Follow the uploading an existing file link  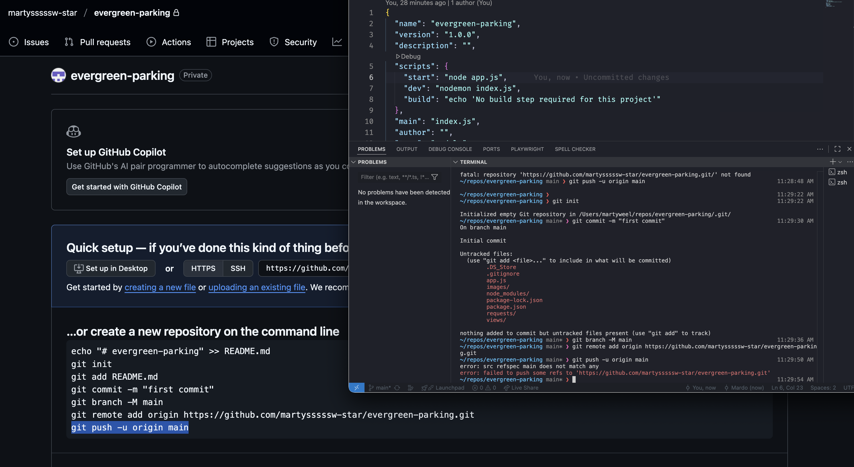(257, 287)
